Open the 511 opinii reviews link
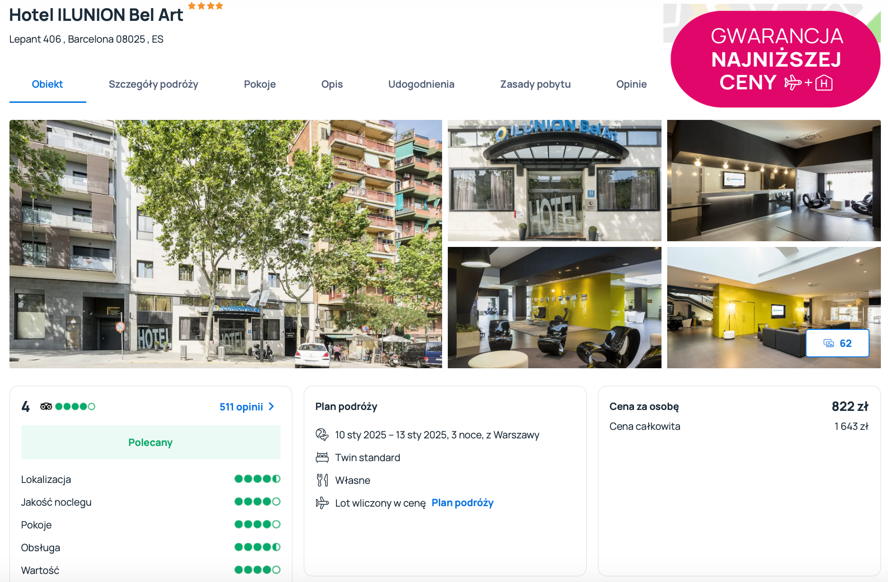Viewport: 888px width, 582px height. coord(241,407)
